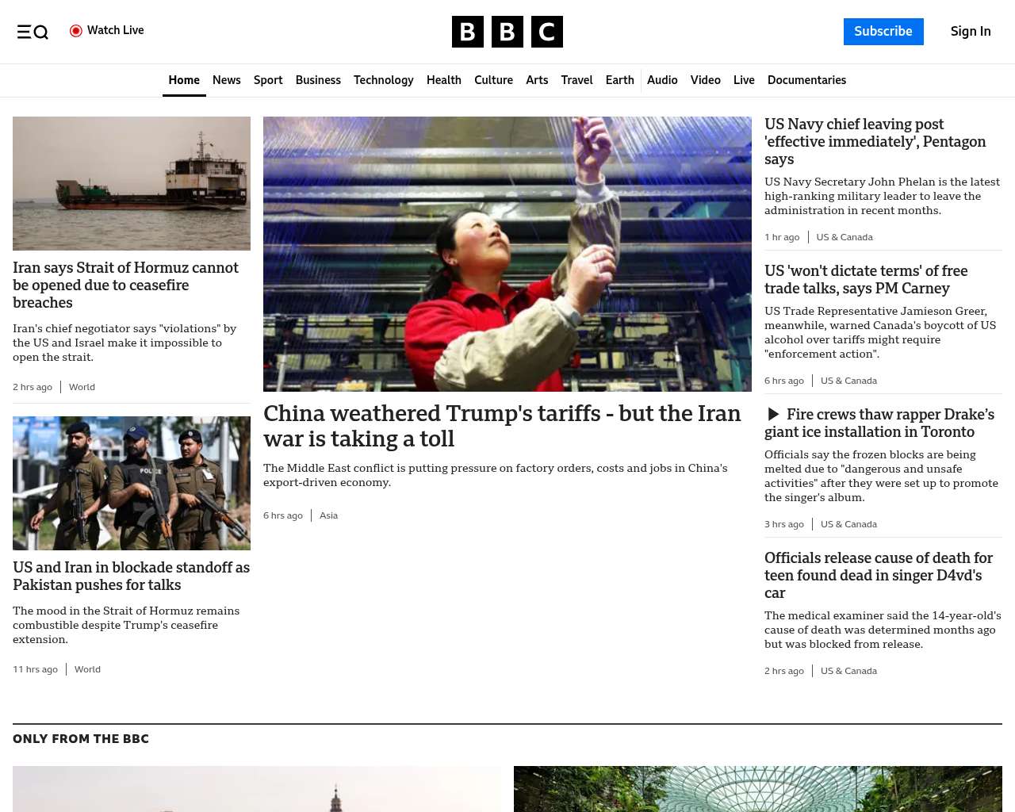The image size is (1015, 812).
Task: Open the Health section
Action: point(444,80)
